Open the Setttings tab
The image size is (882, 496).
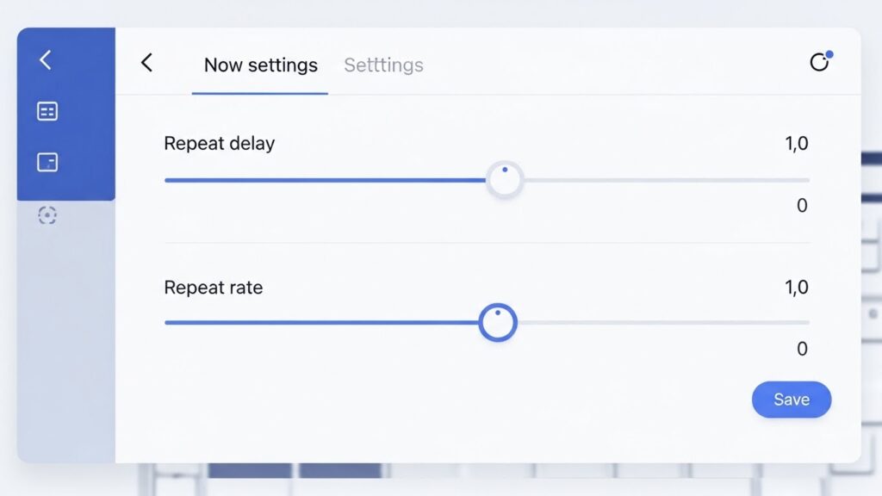[383, 65]
